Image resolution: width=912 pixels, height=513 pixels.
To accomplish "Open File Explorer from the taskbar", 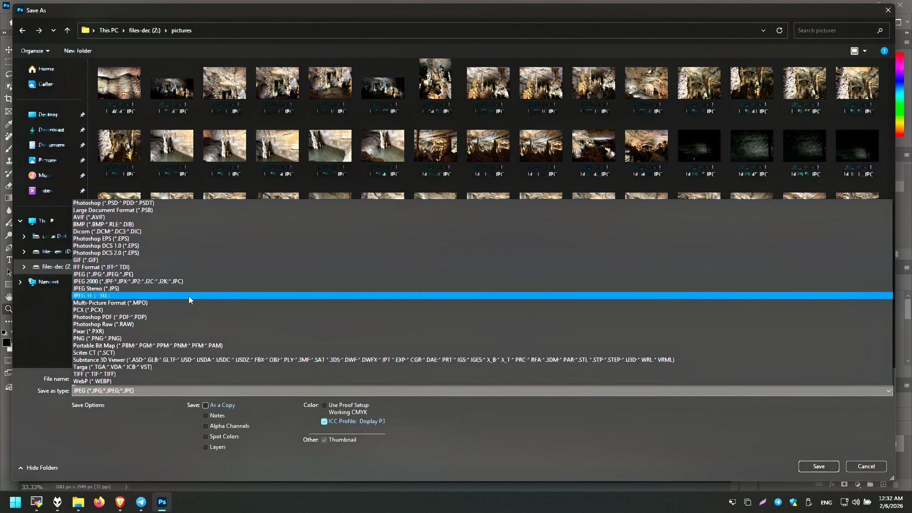I will pos(78,502).
